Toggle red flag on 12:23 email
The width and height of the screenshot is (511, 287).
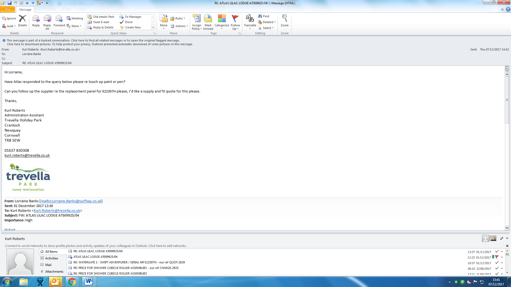pyautogui.click(x=497, y=257)
